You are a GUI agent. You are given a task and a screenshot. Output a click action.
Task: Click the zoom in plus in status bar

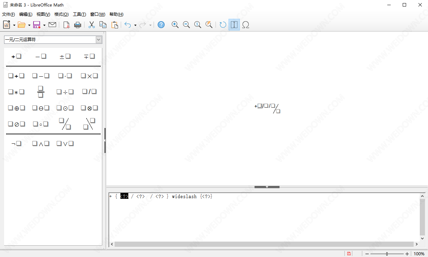click(x=407, y=254)
